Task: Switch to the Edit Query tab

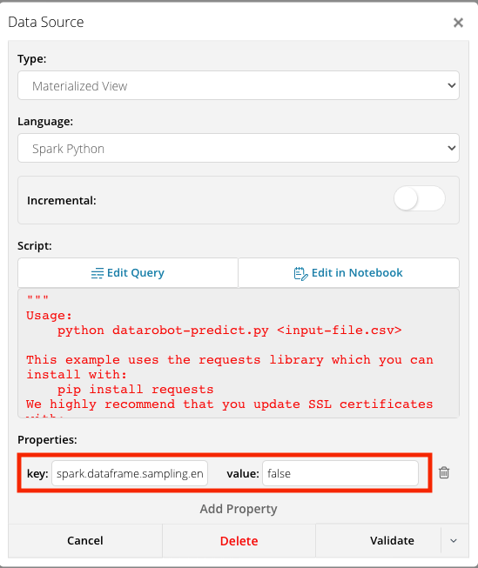Action: point(128,273)
